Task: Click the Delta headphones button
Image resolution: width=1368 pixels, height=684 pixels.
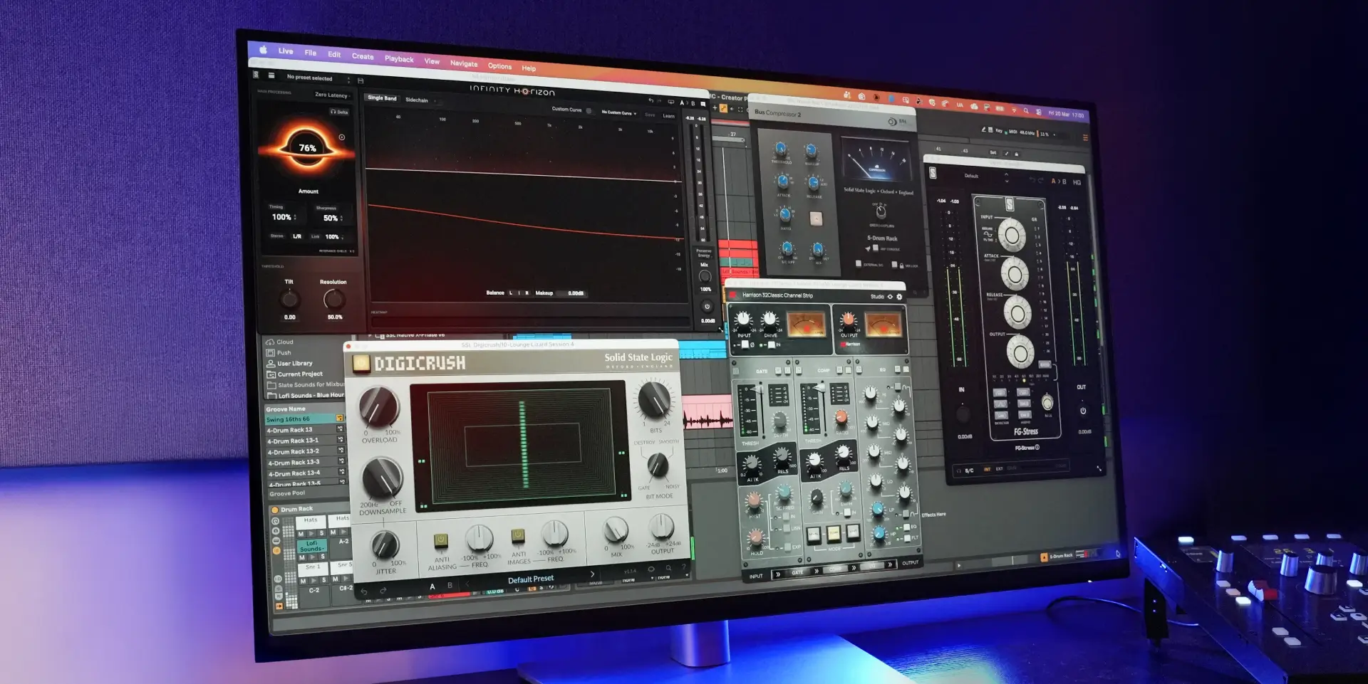Action: (x=339, y=112)
